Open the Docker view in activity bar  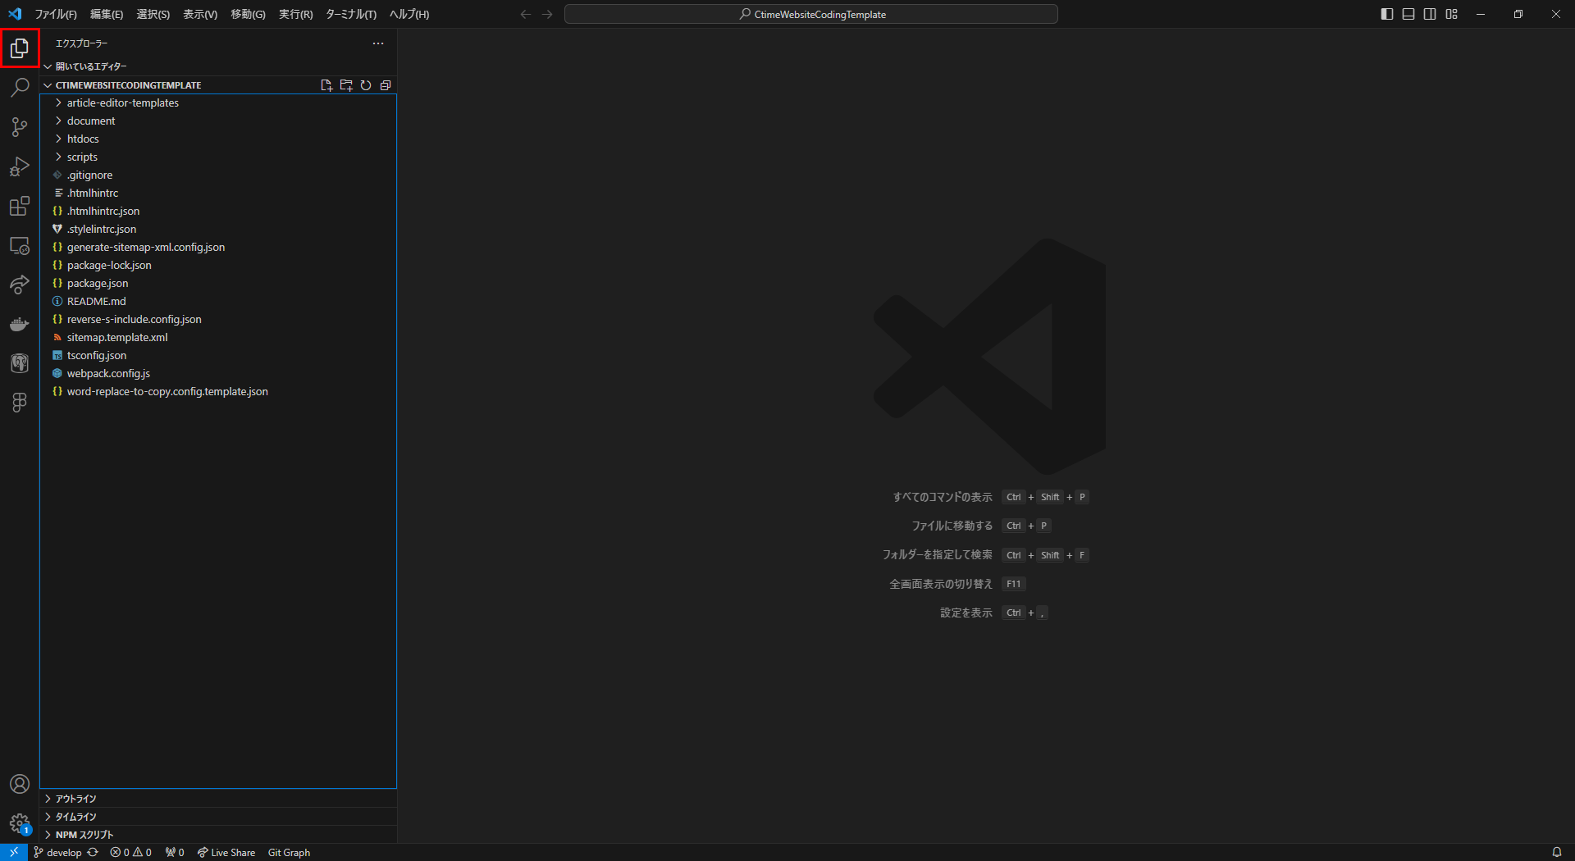(20, 324)
